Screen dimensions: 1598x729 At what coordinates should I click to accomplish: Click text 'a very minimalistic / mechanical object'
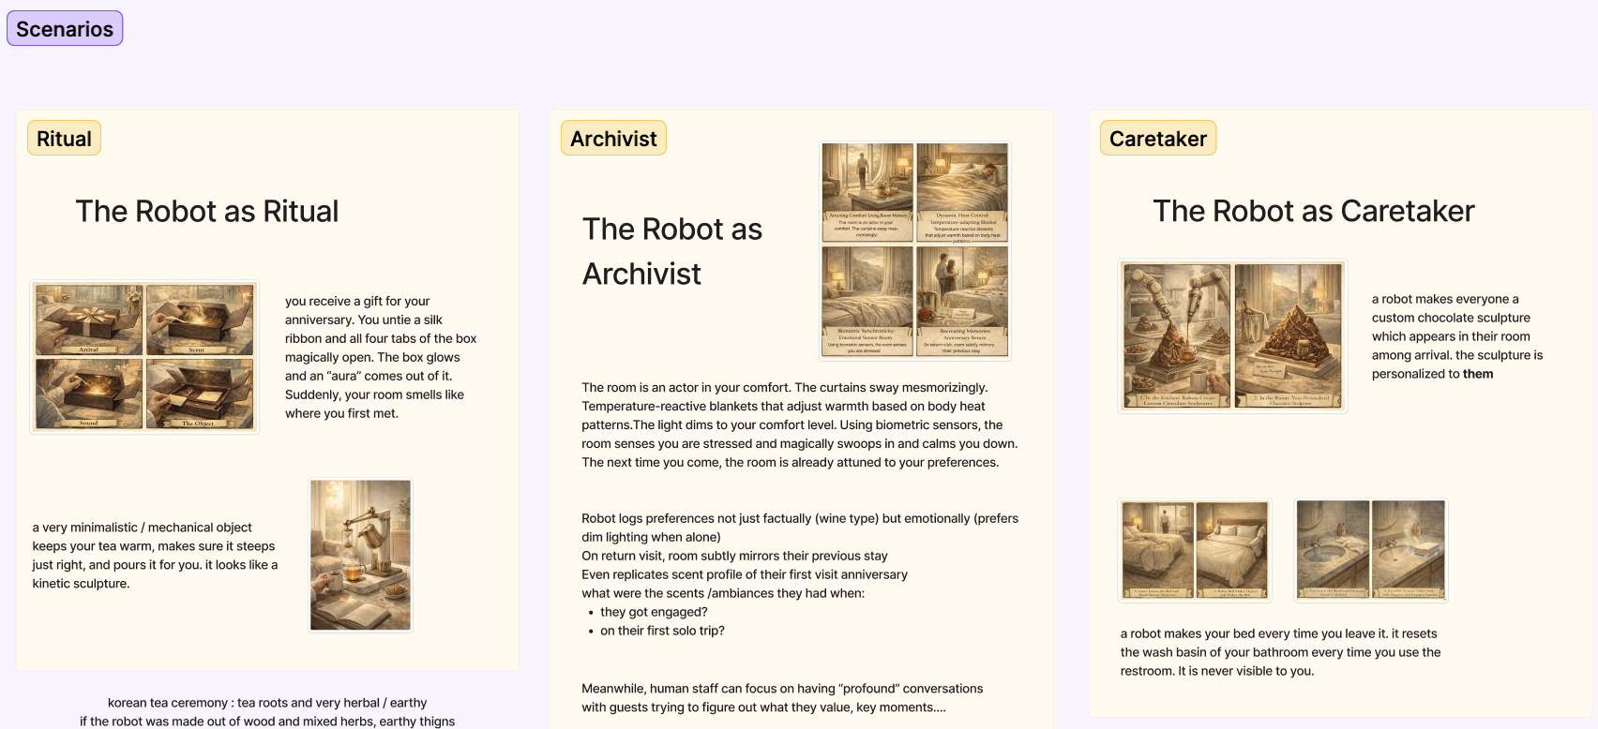(155, 555)
